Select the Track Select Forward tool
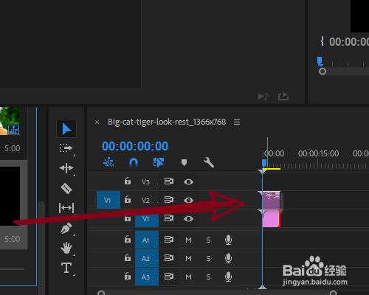 coord(66,148)
